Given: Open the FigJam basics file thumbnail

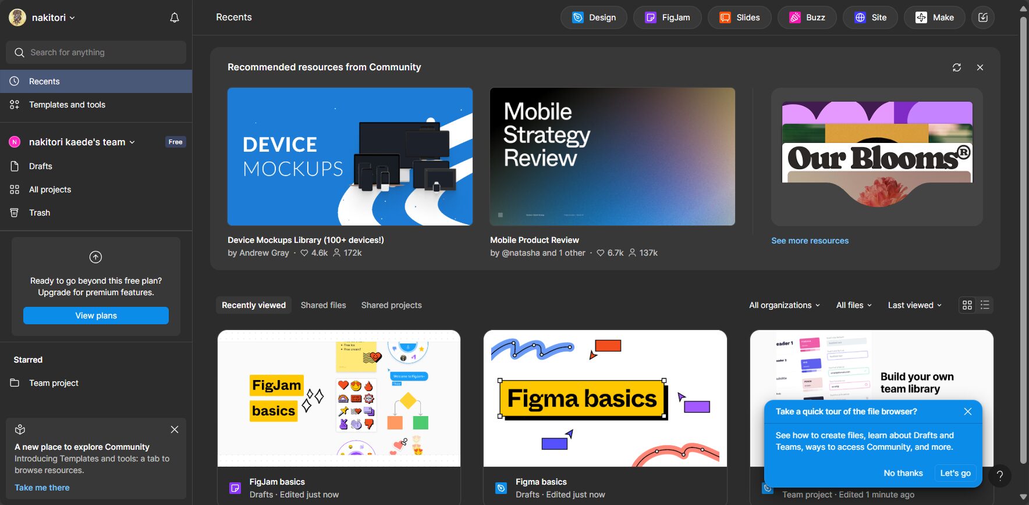Looking at the screenshot, I should 339,399.
